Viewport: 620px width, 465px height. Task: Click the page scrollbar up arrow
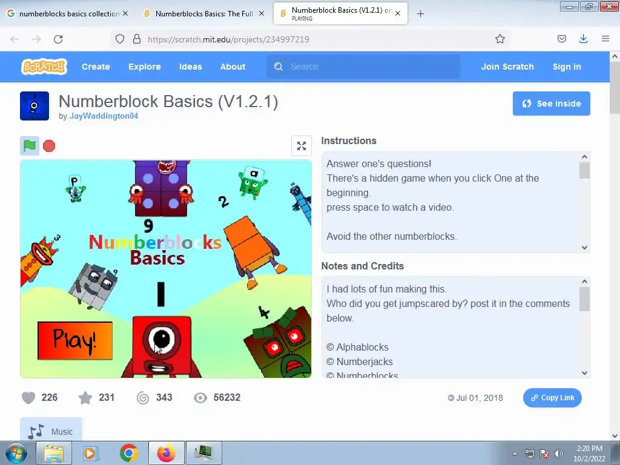tap(615, 56)
